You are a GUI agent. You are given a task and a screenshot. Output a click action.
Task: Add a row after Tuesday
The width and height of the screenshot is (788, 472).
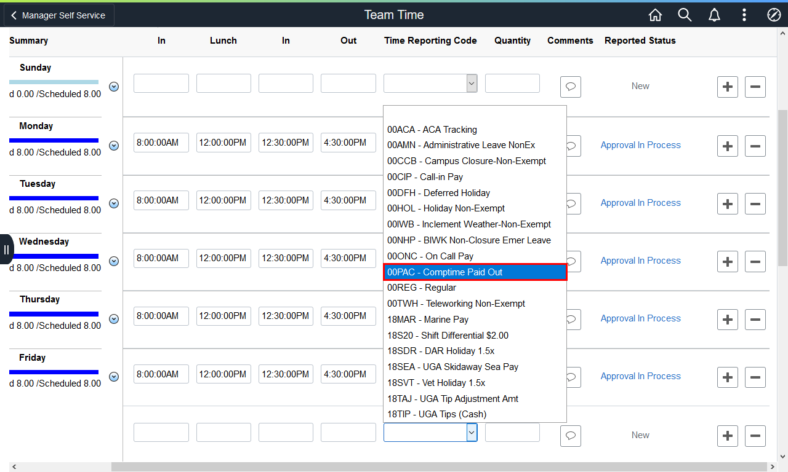point(728,204)
